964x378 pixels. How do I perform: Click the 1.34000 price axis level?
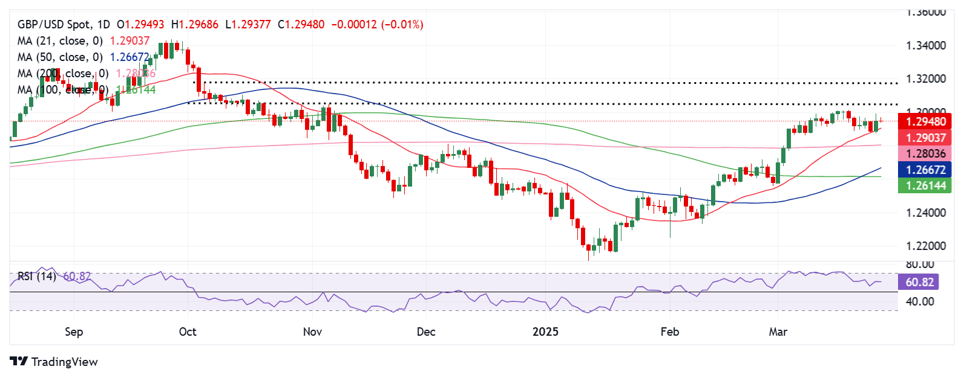pyautogui.click(x=925, y=46)
